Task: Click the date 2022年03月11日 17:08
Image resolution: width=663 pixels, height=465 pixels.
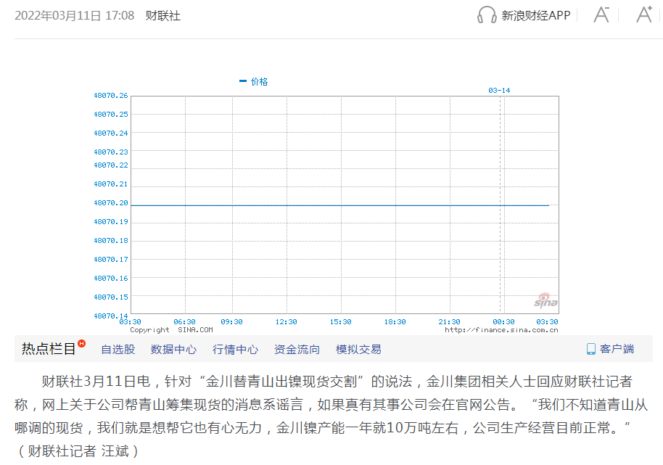Action: click(75, 16)
